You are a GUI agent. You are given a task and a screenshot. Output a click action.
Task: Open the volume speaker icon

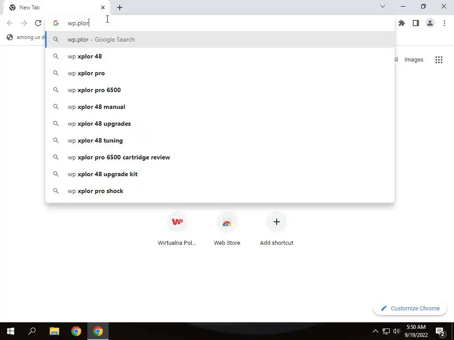coord(396,331)
